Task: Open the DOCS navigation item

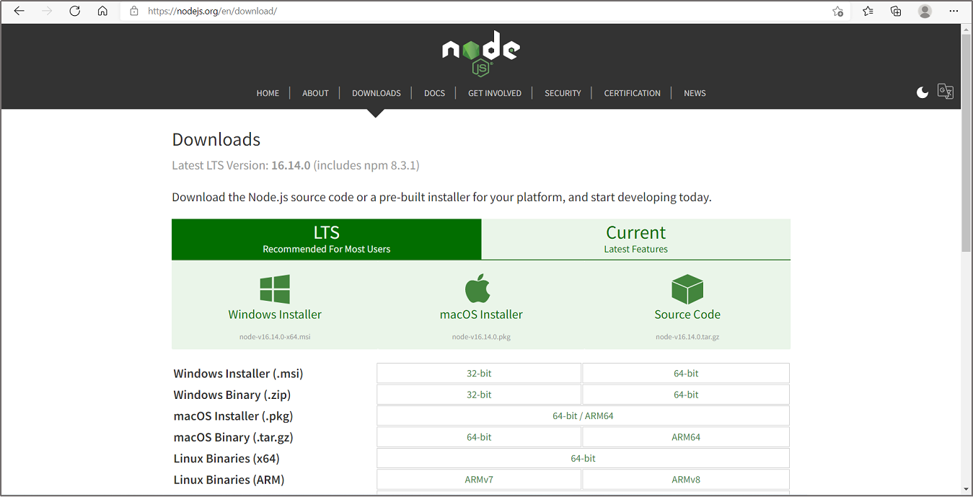Action: coord(434,93)
